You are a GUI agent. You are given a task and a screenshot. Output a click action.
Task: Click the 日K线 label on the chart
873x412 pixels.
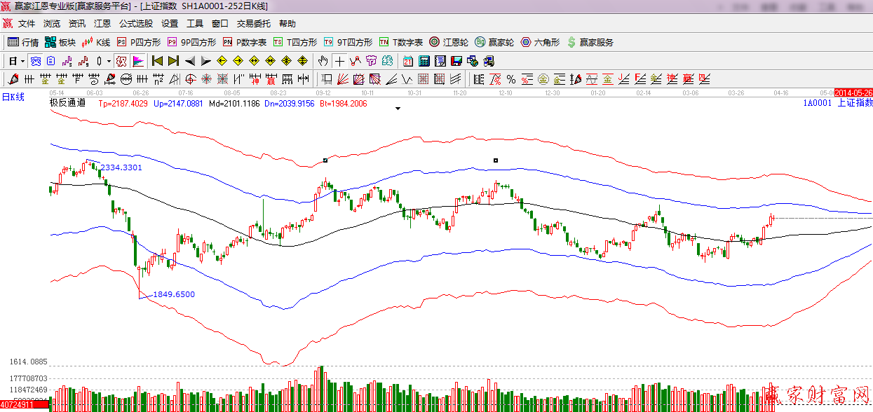(x=13, y=97)
